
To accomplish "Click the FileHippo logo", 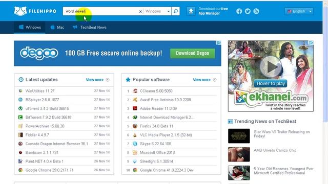I will 35,11.
